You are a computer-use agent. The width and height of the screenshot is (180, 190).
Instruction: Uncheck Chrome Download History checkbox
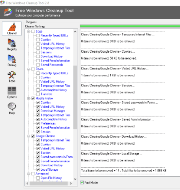click(x=38, y=165)
